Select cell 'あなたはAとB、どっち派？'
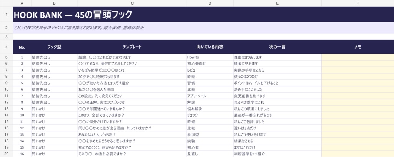The image size is (394, 157). (132, 134)
